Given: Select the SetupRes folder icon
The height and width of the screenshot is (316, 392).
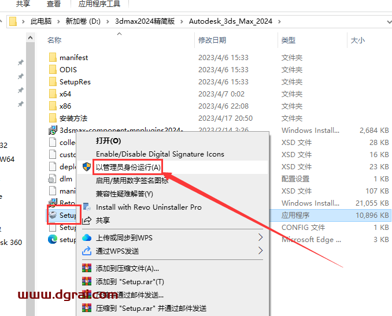Looking at the screenshot, I should pyautogui.click(x=53, y=81).
